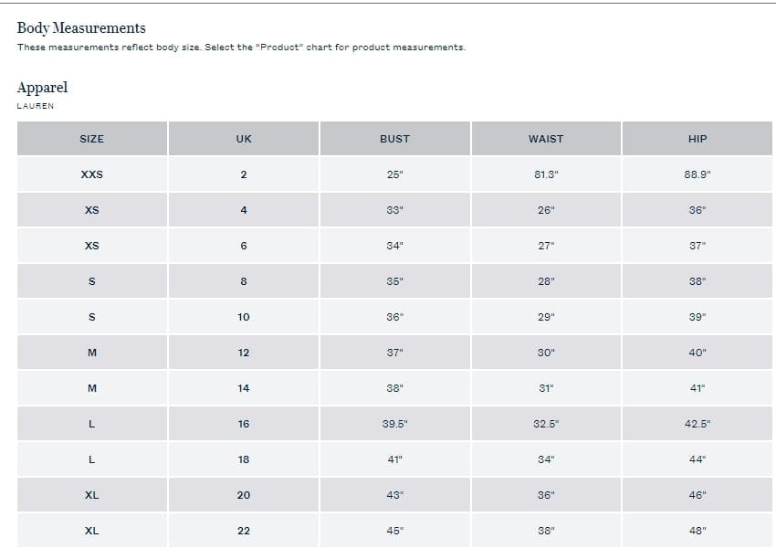
Task: Select the 42.5" hip value
Action: pyautogui.click(x=697, y=424)
